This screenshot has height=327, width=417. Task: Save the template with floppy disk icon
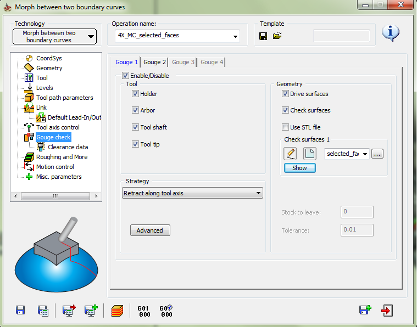click(263, 36)
